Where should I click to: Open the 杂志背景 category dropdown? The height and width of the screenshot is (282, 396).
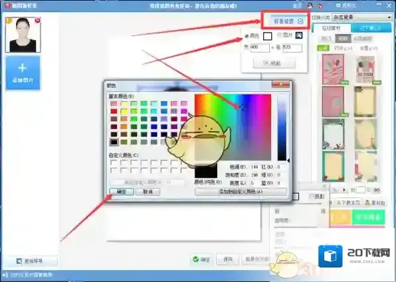click(x=362, y=17)
